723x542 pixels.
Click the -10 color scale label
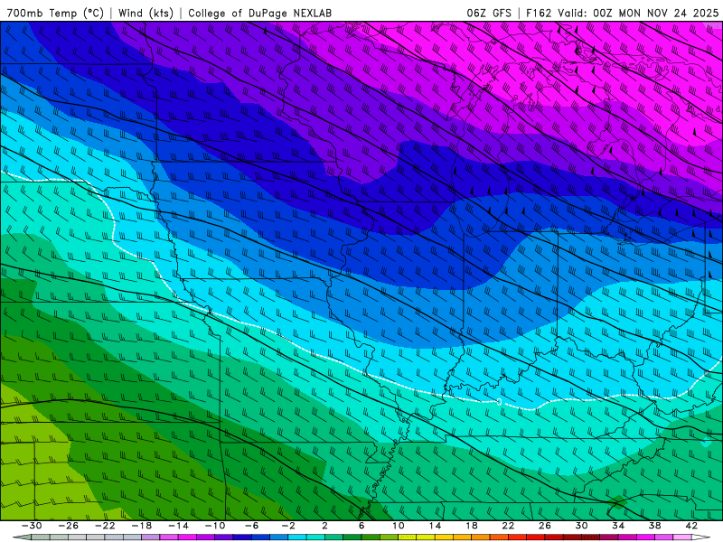(215, 526)
